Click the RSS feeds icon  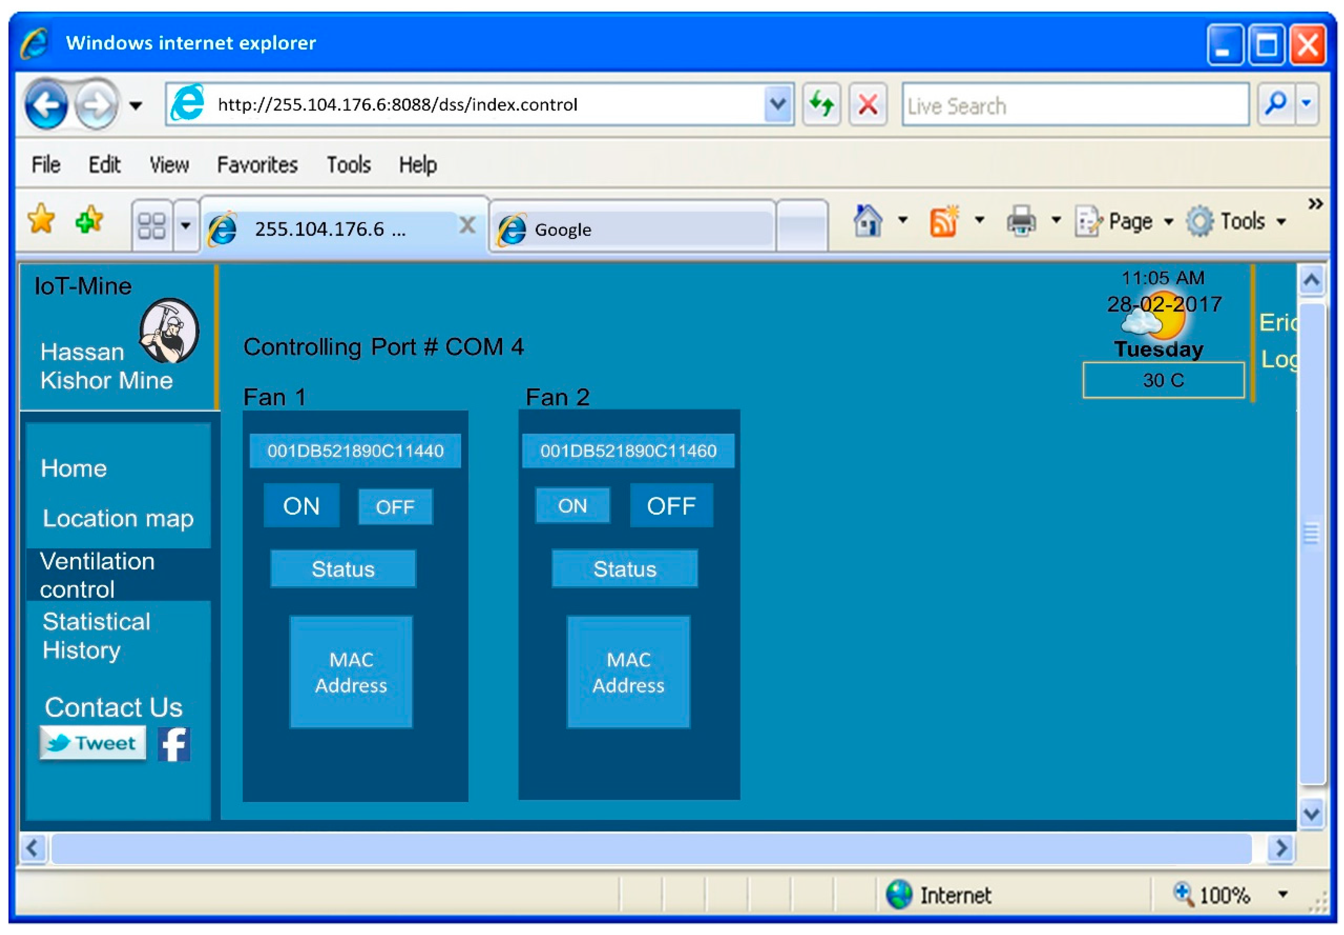[x=944, y=221]
